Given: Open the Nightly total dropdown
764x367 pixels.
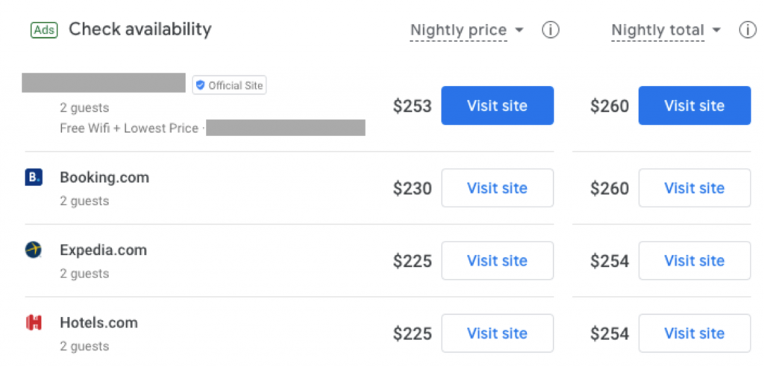Looking at the screenshot, I should pos(666,31).
